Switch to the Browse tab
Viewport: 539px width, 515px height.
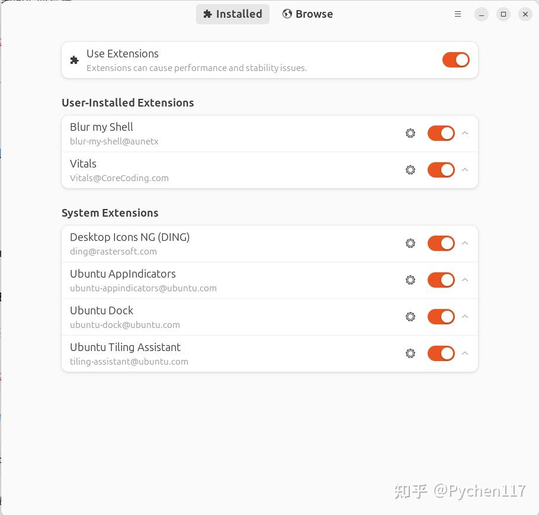(x=307, y=14)
